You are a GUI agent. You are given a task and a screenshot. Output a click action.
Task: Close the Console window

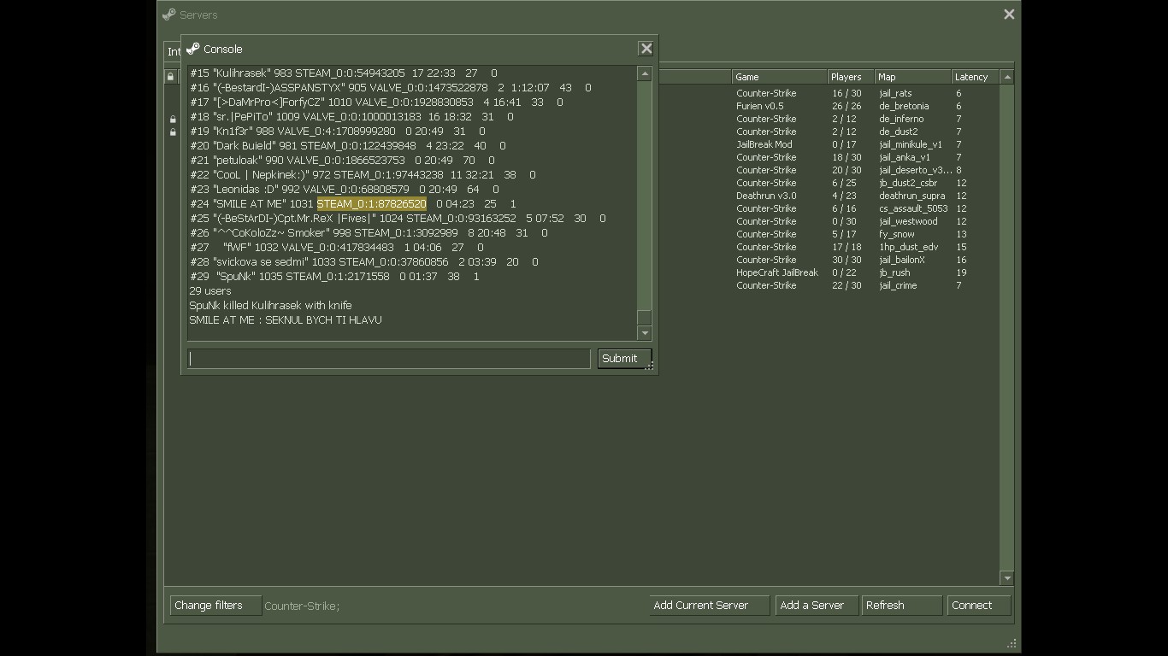coord(646,49)
